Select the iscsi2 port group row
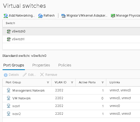140x122 pixels. 71,114
